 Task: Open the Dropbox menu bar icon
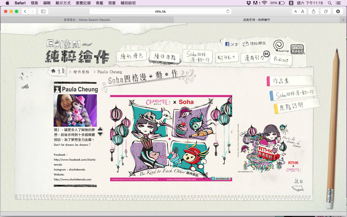pos(249,3)
